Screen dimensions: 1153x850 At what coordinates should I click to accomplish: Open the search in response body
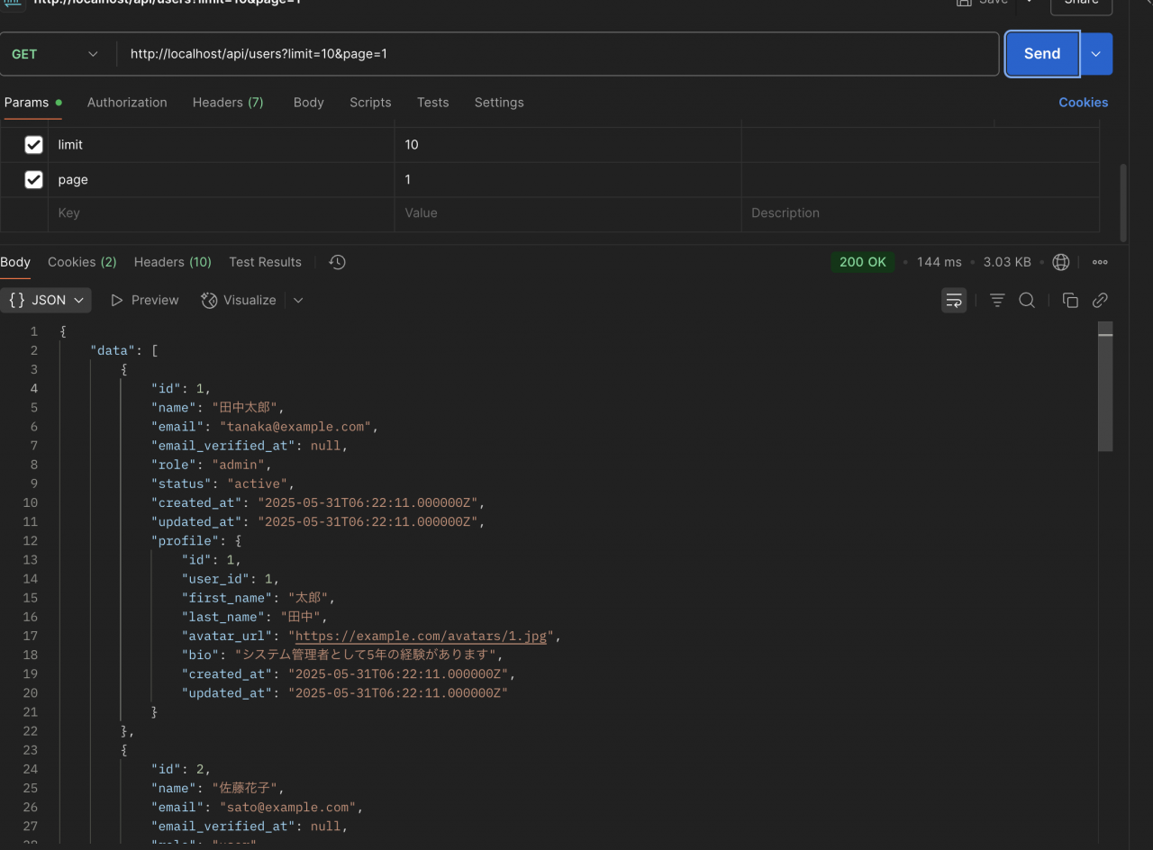(1027, 300)
